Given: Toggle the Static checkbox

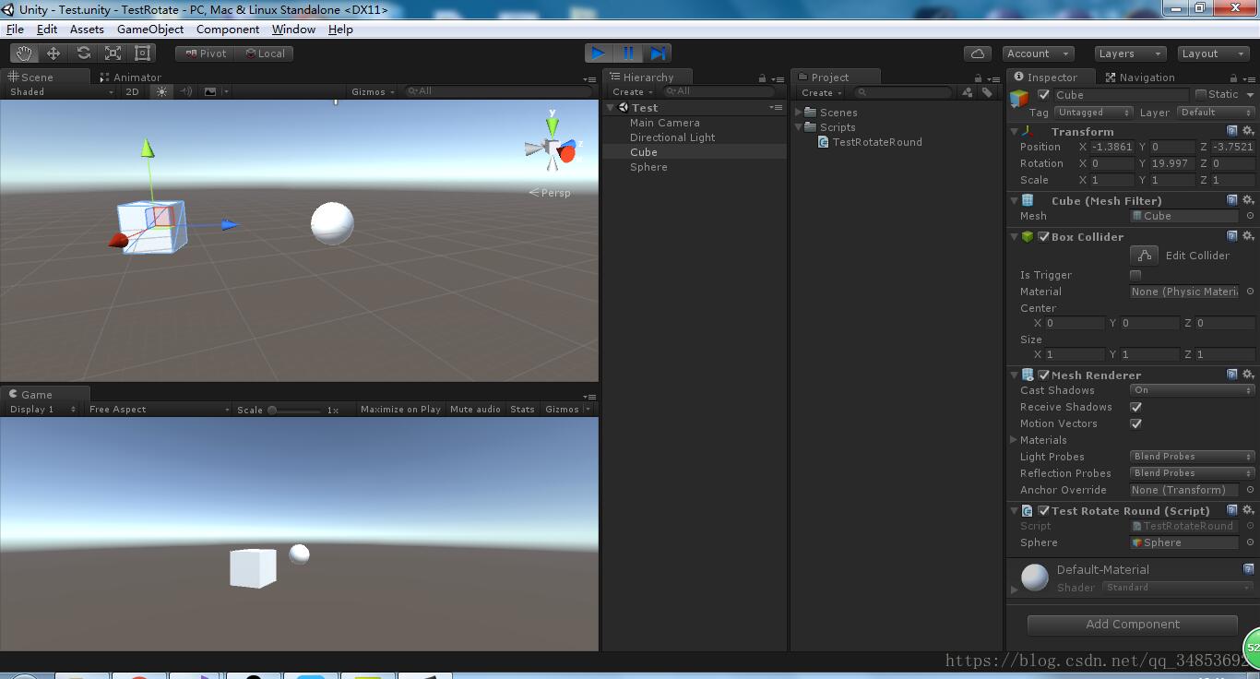Looking at the screenshot, I should 1201,94.
